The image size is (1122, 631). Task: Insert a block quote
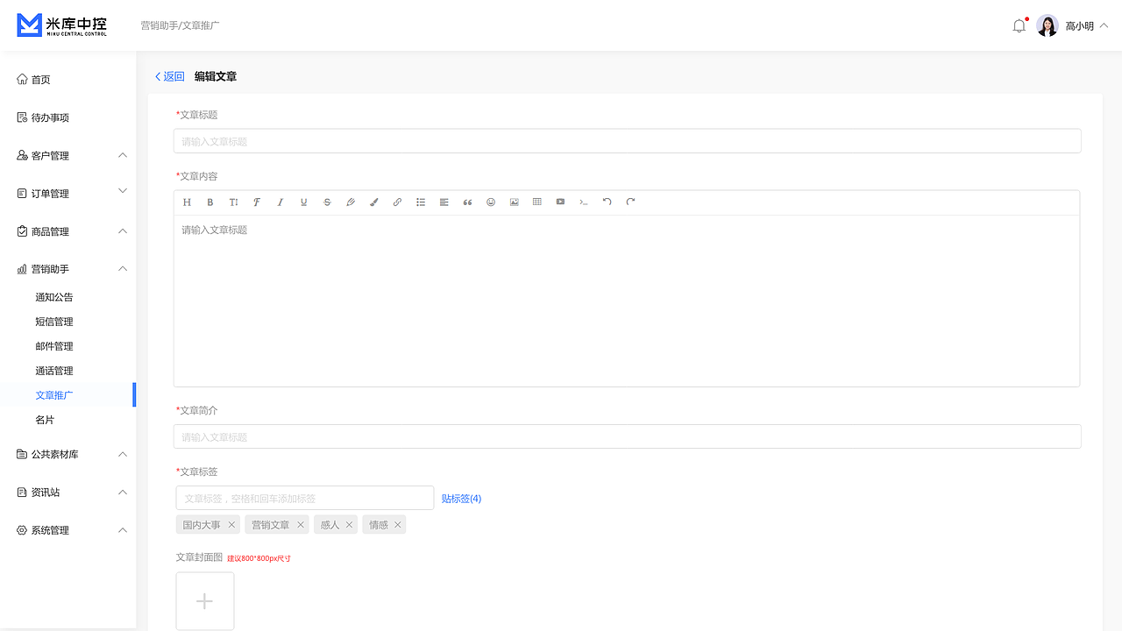[x=467, y=202]
